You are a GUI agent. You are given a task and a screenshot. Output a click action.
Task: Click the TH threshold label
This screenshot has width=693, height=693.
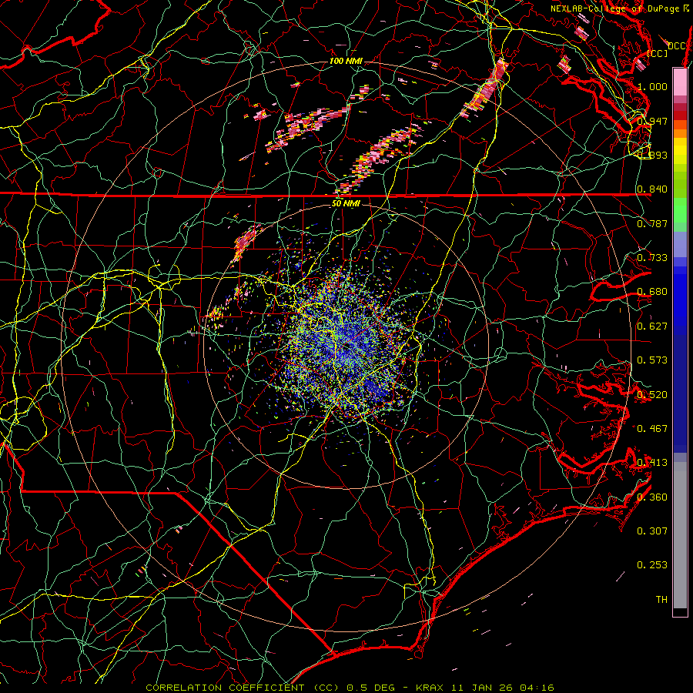point(661,600)
